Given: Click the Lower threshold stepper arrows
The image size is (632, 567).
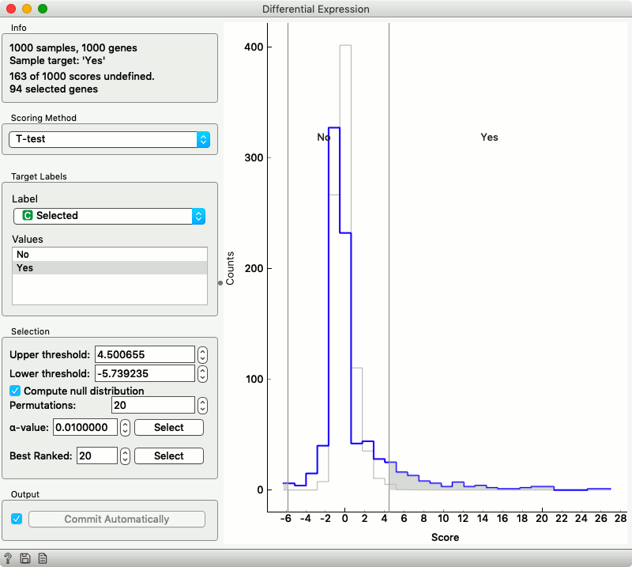Looking at the screenshot, I should (202, 374).
